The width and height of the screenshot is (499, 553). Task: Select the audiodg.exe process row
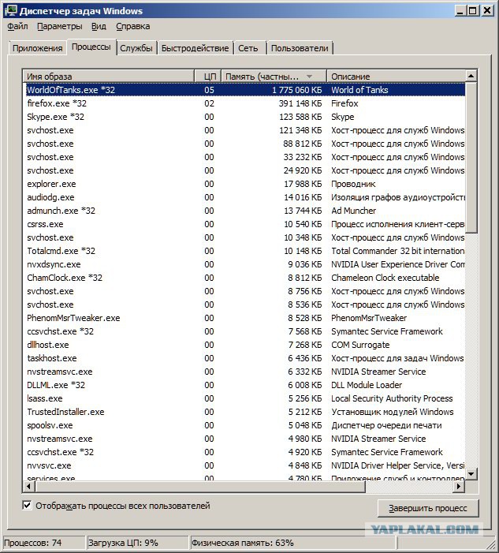(x=245, y=197)
